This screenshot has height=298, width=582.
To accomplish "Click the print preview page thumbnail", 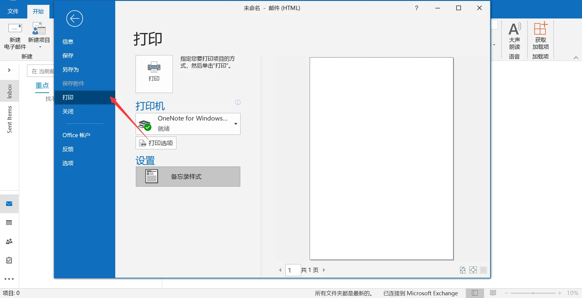I will [382, 159].
